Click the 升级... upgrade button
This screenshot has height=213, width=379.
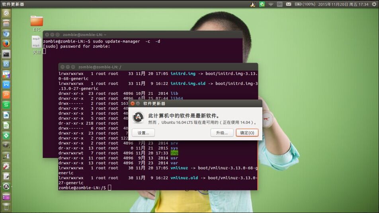pos(222,133)
